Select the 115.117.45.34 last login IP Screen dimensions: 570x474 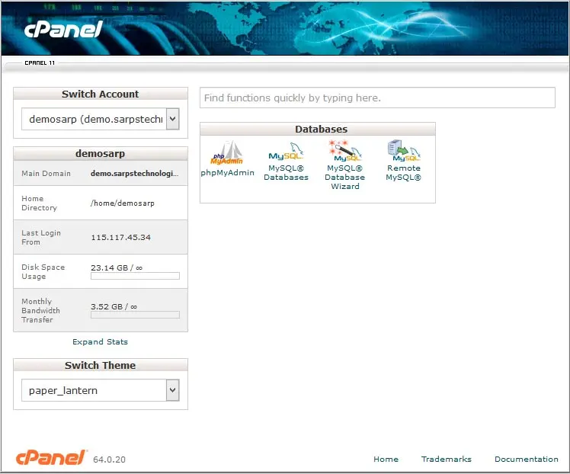tap(120, 237)
